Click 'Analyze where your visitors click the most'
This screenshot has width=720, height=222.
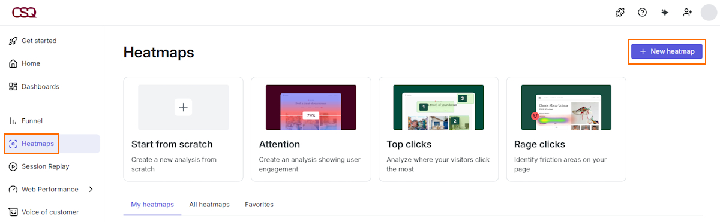[x=438, y=164]
